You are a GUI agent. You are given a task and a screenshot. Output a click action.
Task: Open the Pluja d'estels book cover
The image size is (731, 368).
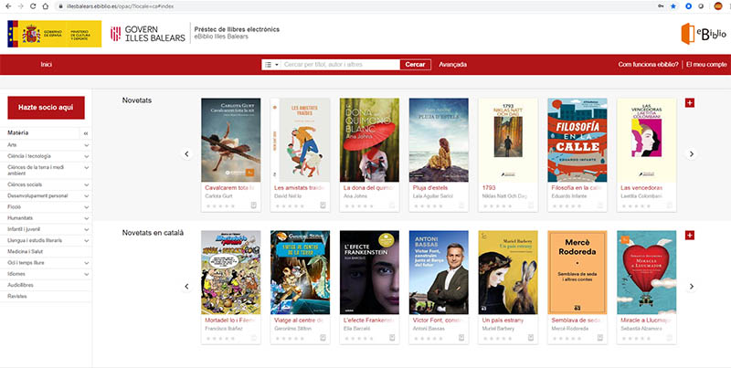[439, 140]
